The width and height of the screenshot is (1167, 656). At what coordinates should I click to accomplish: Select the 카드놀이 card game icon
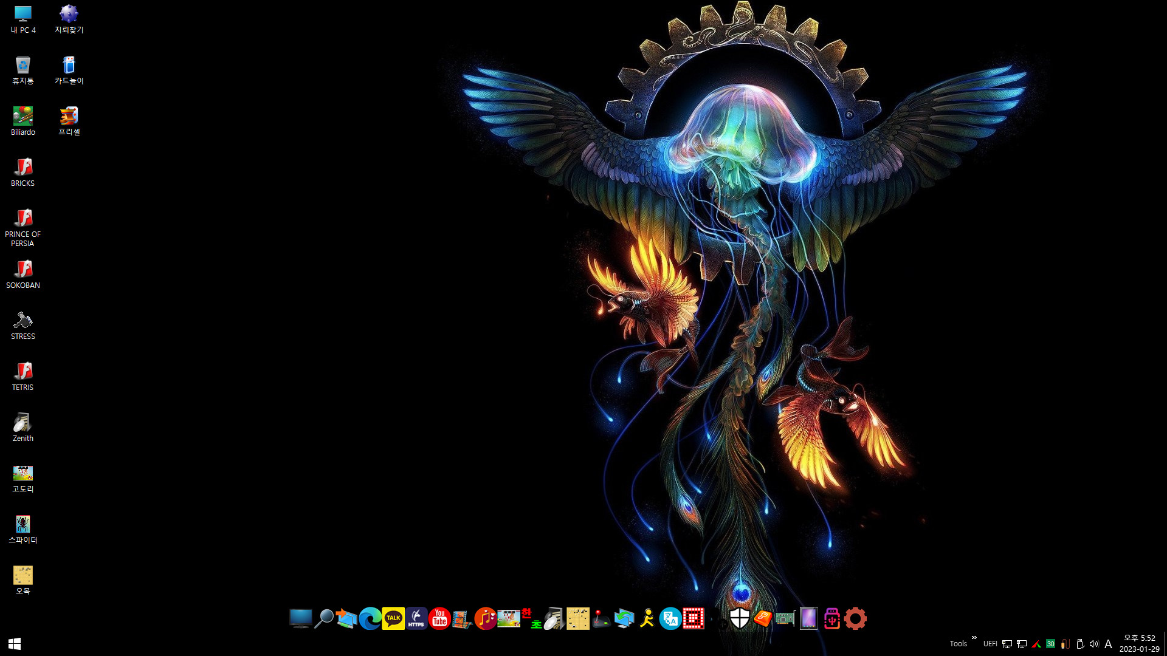69,70
